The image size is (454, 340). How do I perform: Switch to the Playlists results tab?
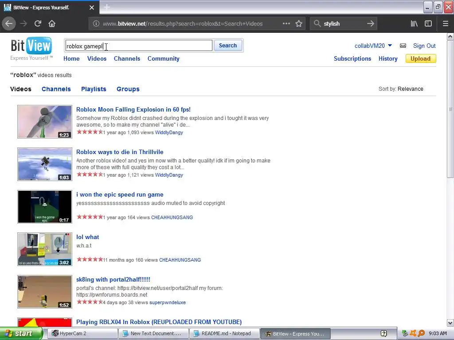[x=94, y=89]
